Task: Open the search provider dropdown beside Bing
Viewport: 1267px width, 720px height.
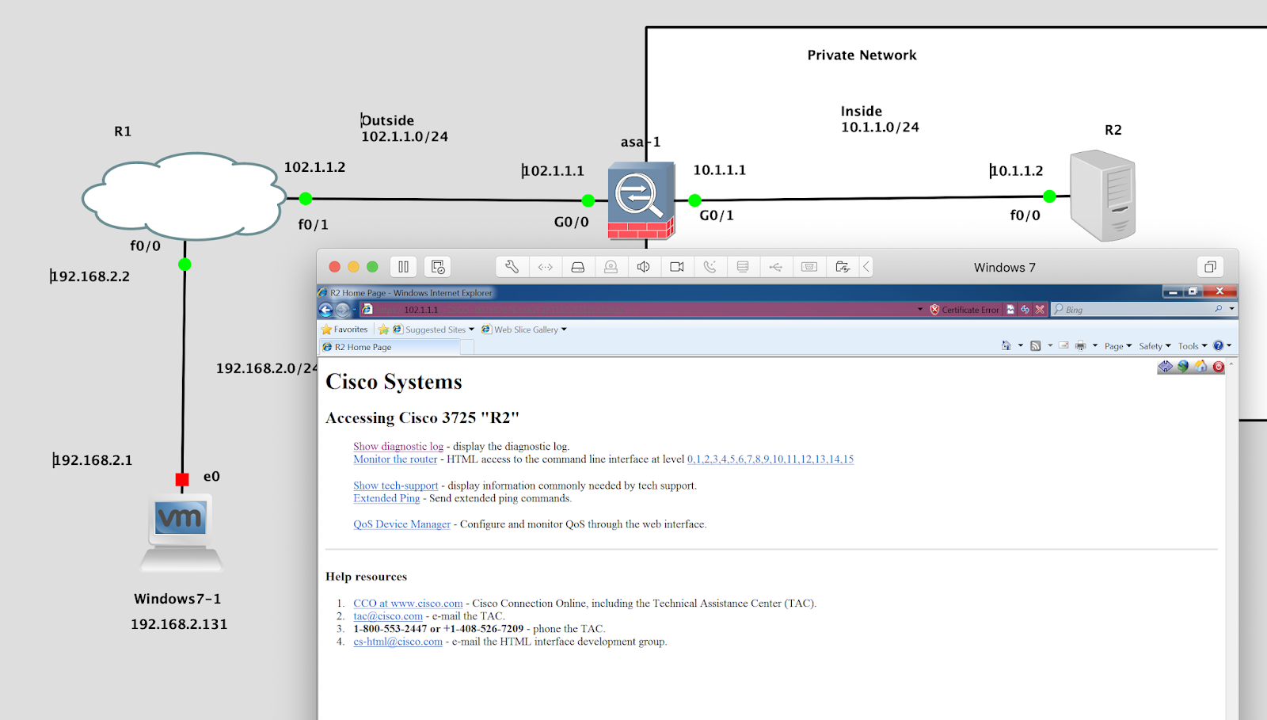Action: [x=1231, y=309]
